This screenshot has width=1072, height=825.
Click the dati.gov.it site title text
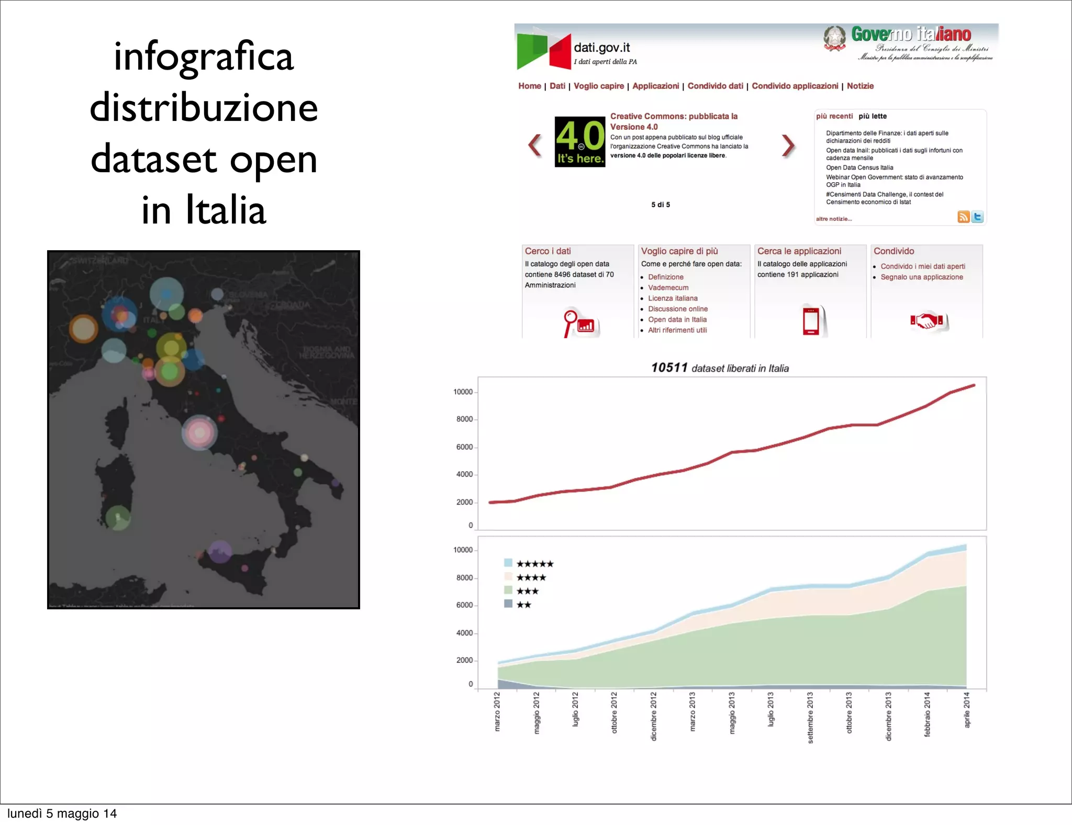click(602, 48)
